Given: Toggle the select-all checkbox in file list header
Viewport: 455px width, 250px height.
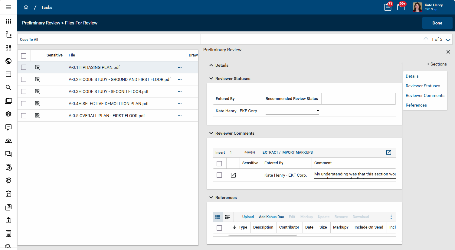Looking at the screenshot, I should click(x=24, y=56).
